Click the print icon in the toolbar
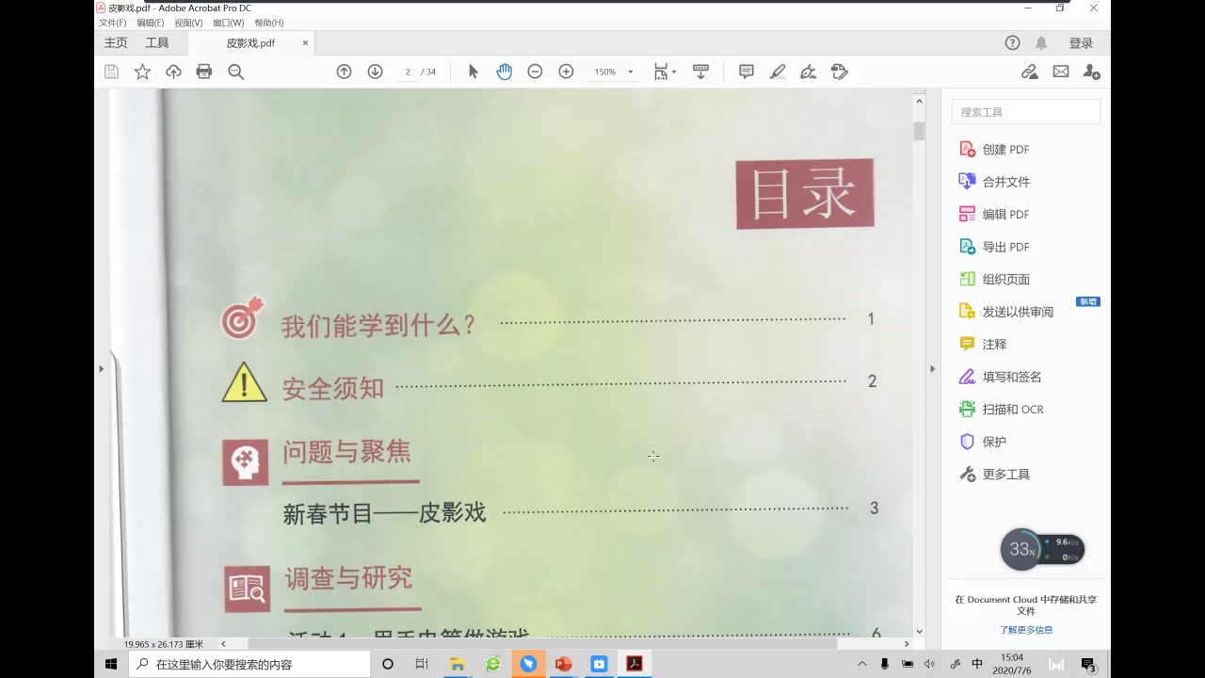This screenshot has width=1205, height=678. coord(204,71)
